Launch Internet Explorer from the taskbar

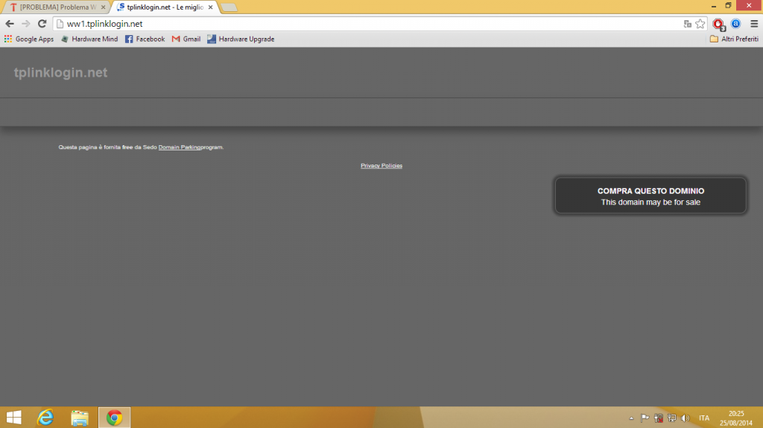click(46, 418)
